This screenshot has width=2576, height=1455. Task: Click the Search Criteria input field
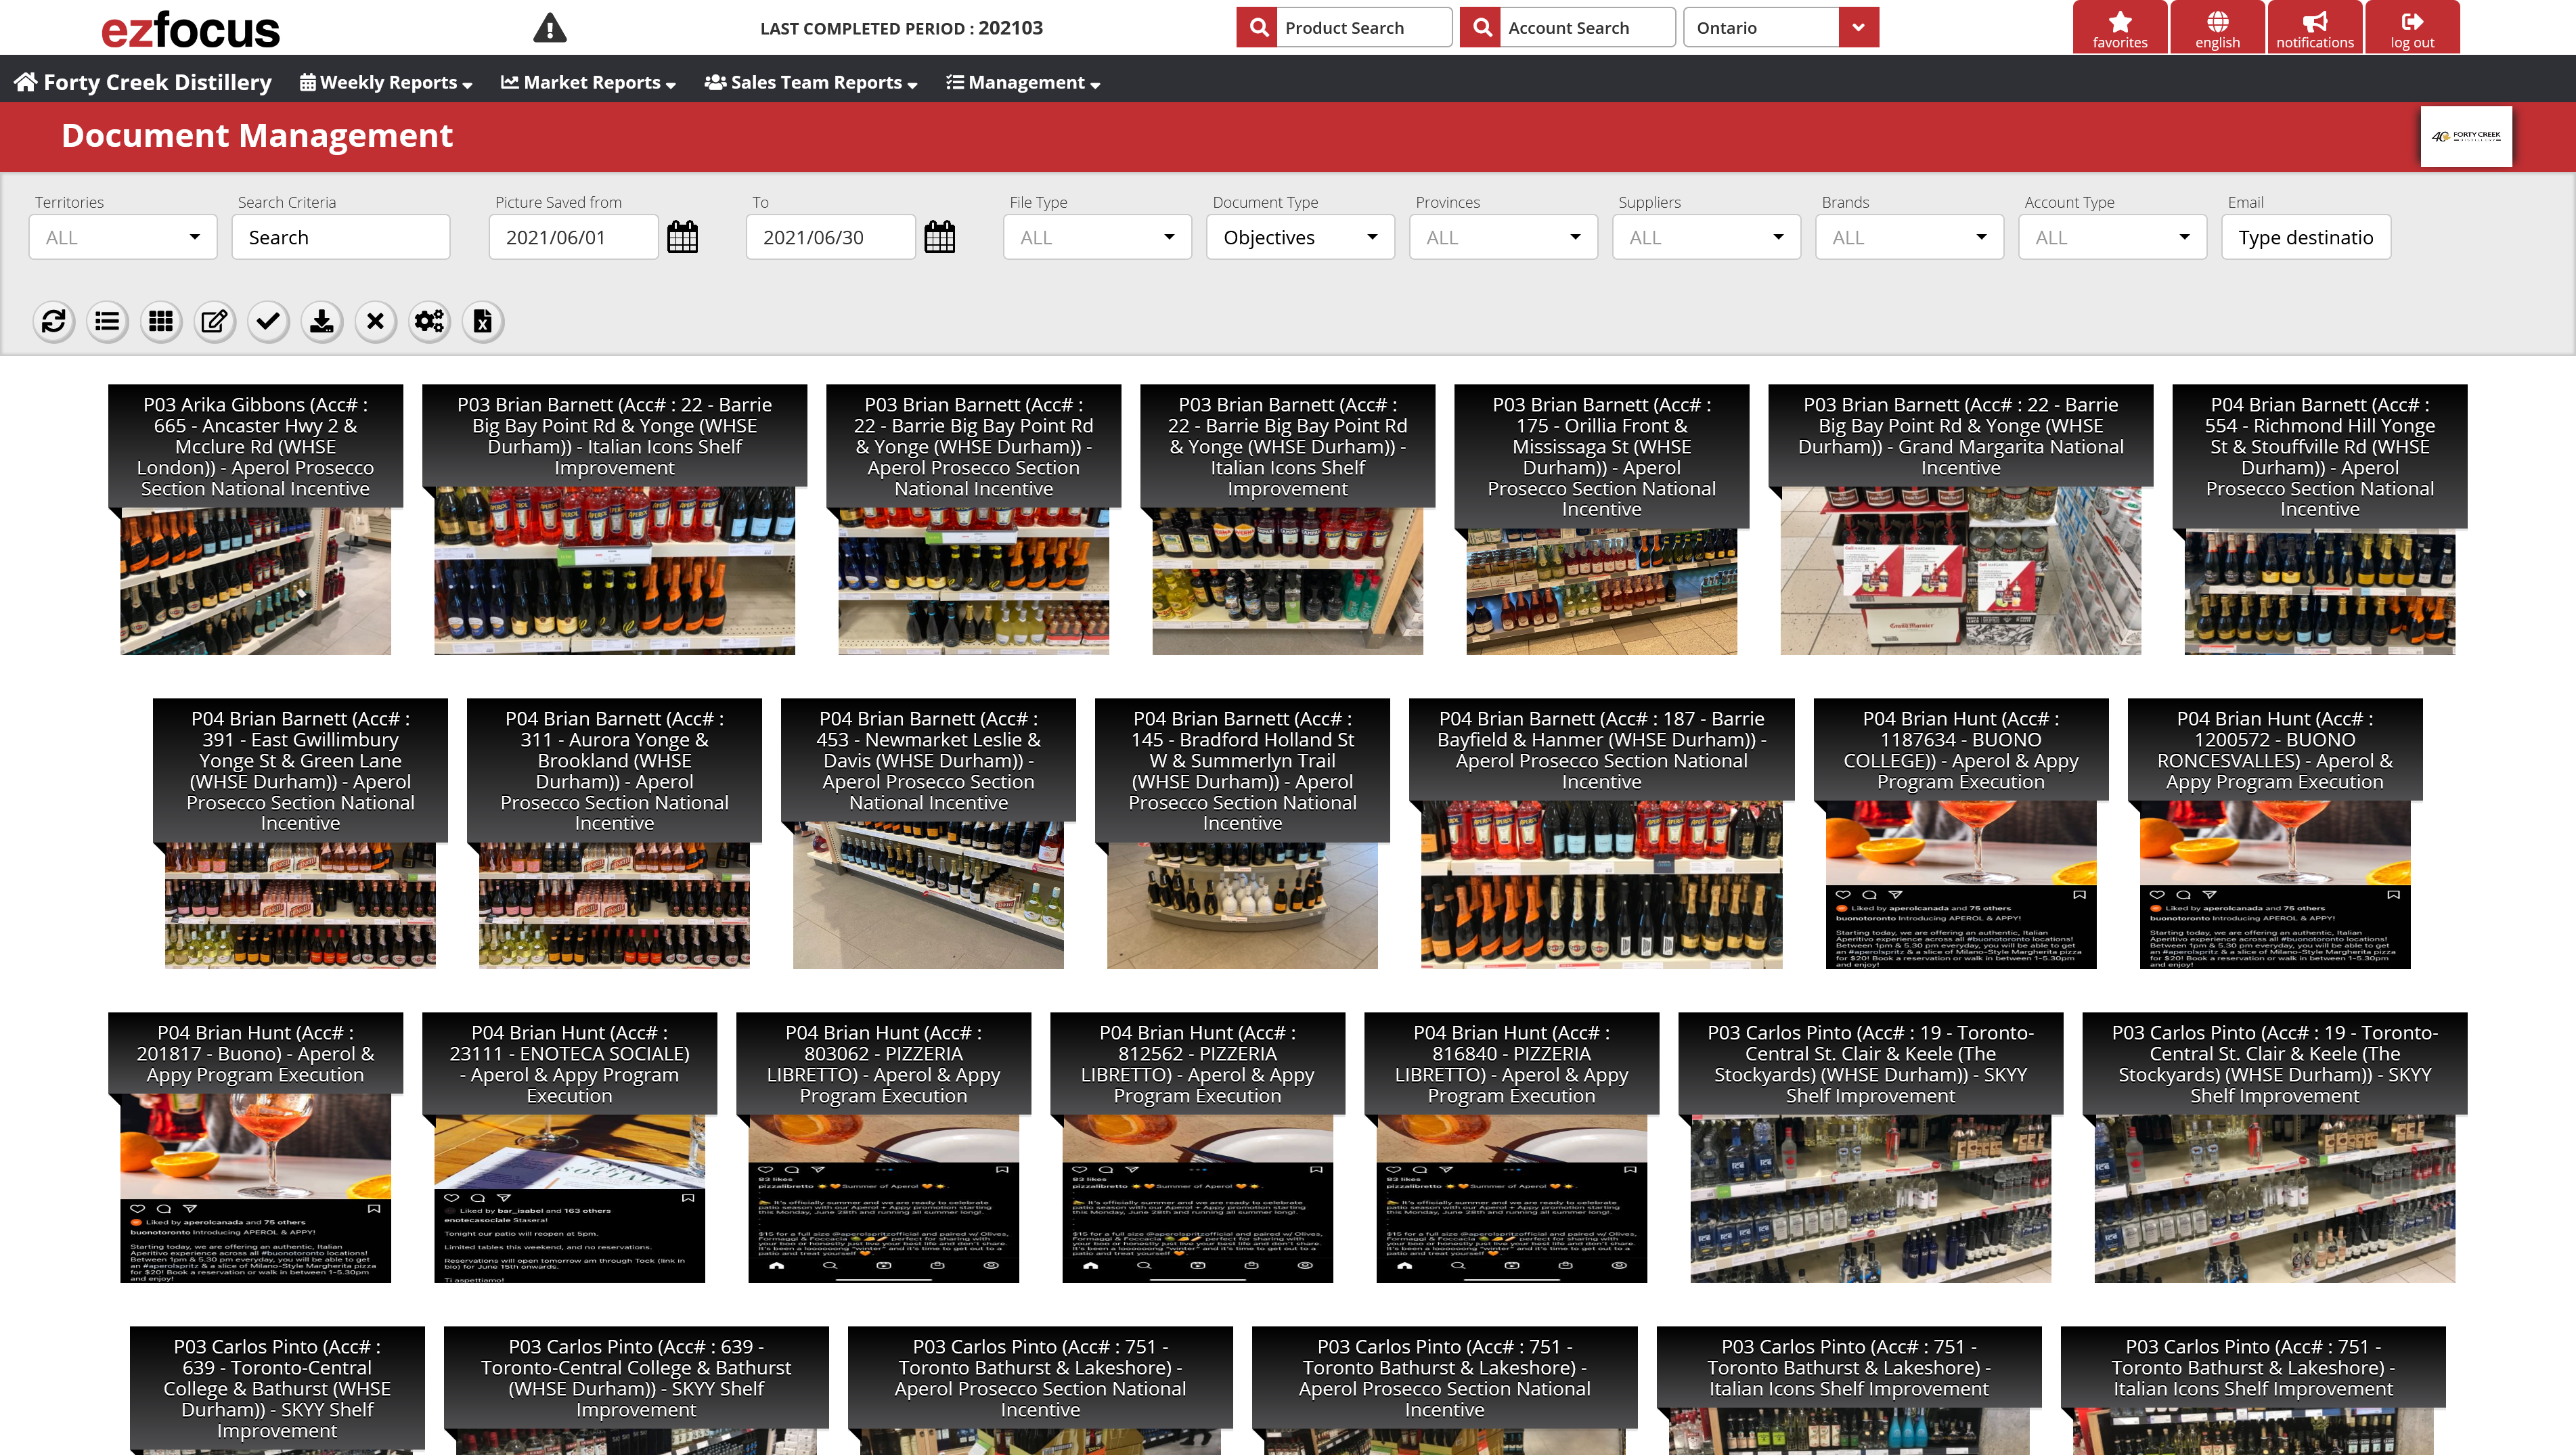[x=341, y=237]
